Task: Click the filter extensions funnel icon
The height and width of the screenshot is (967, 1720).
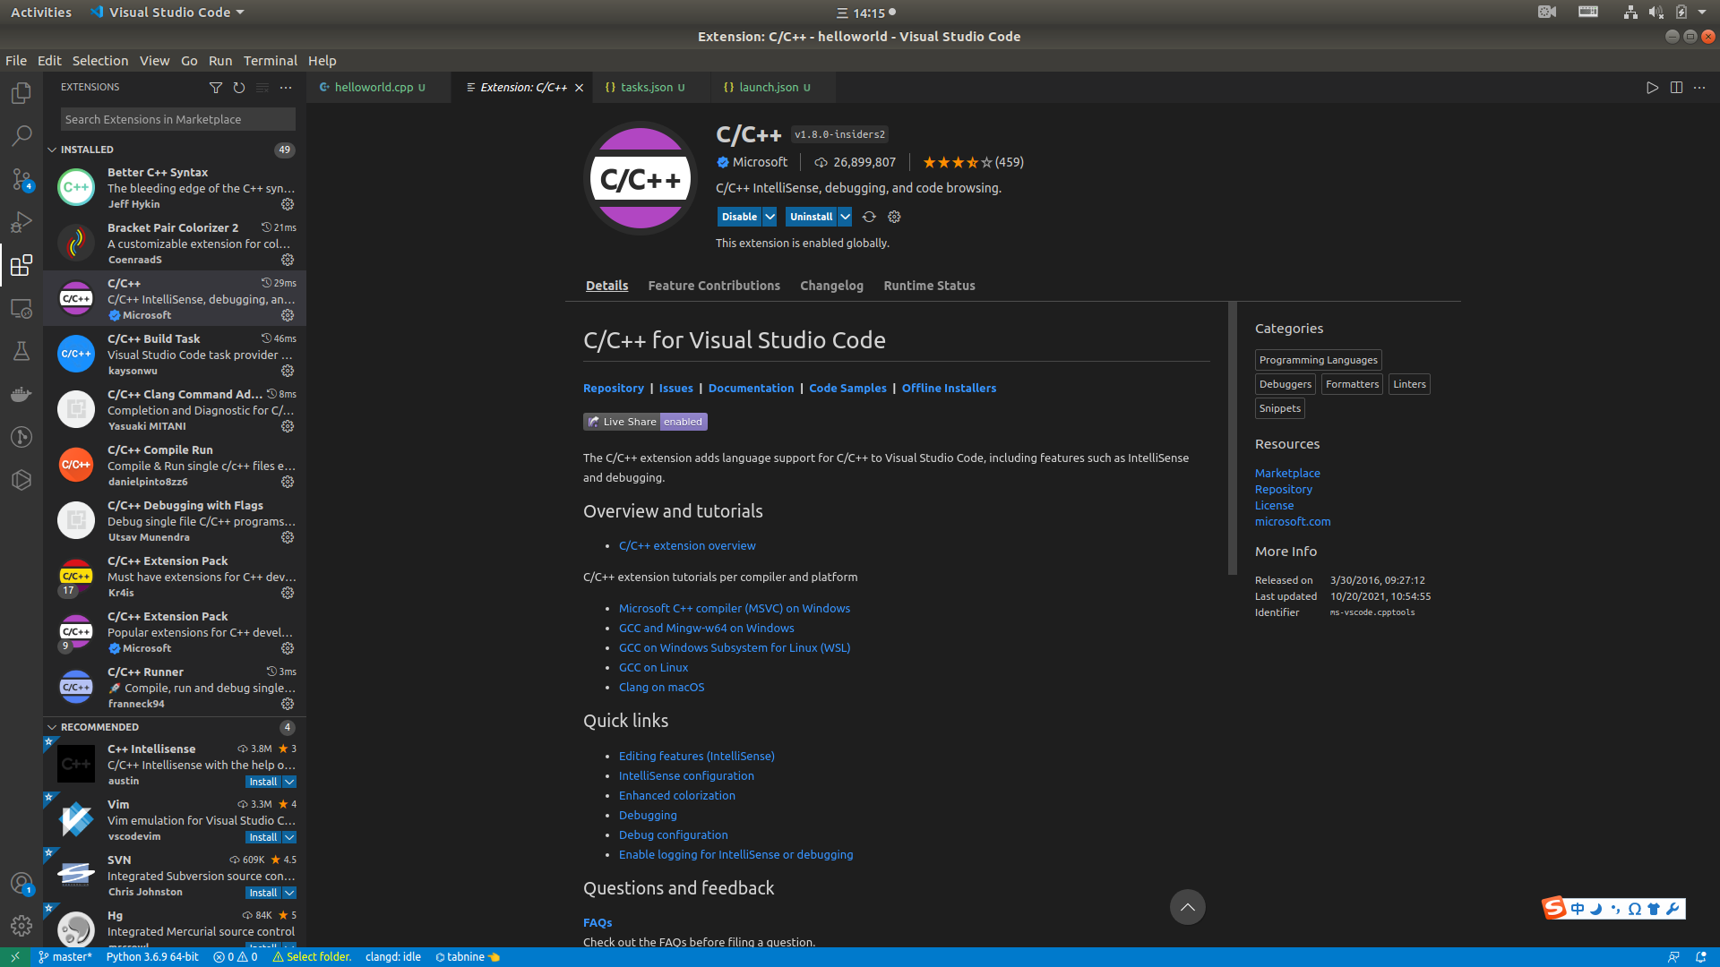Action: [x=216, y=88]
